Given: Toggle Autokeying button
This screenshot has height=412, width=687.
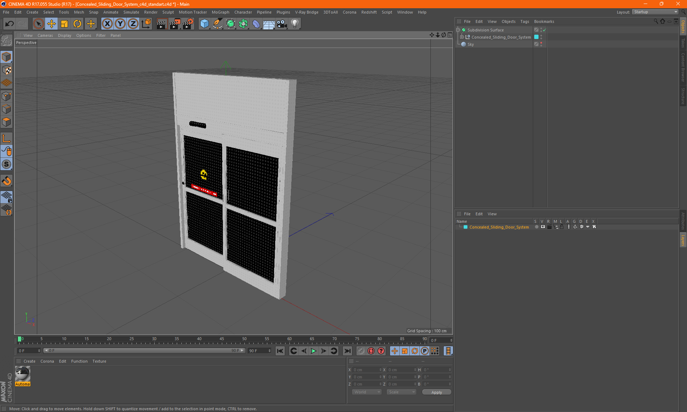Looking at the screenshot, I should point(371,351).
